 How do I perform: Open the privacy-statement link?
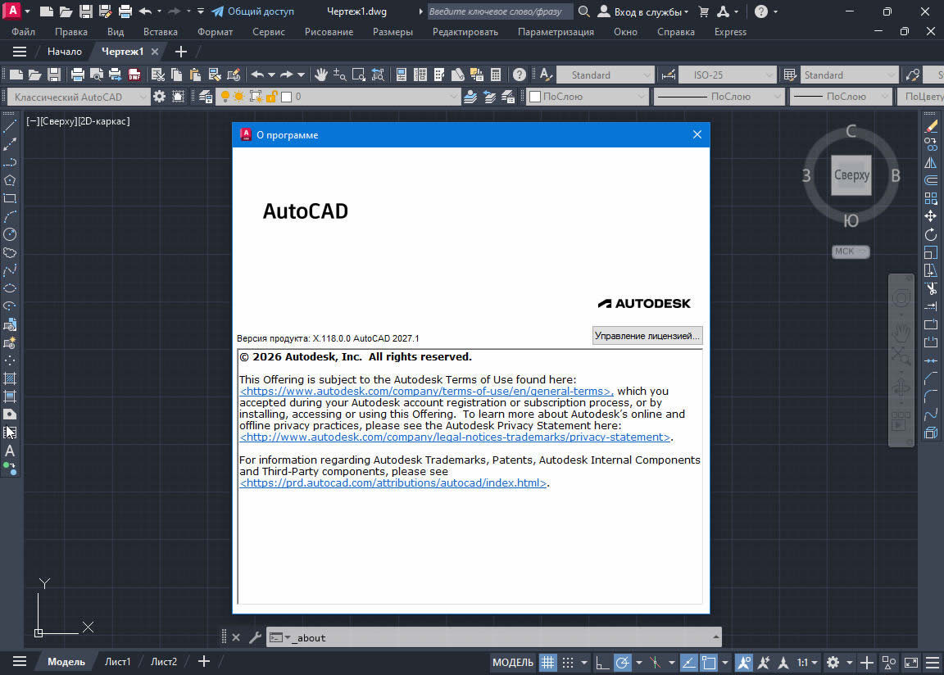pyautogui.click(x=455, y=437)
